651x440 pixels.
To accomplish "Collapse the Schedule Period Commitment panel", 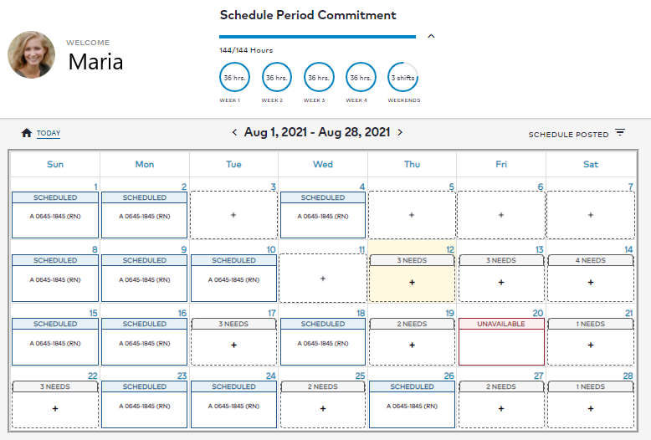I will click(432, 36).
